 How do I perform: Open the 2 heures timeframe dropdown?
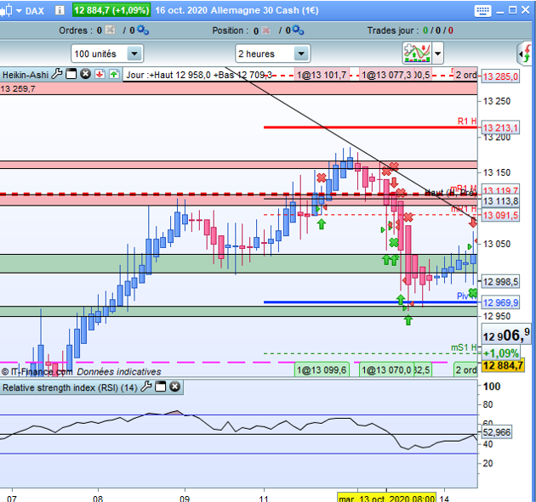tap(272, 54)
